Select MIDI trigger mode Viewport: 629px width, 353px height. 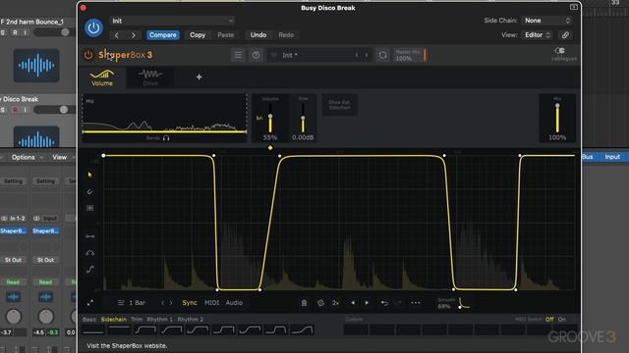[212, 303]
